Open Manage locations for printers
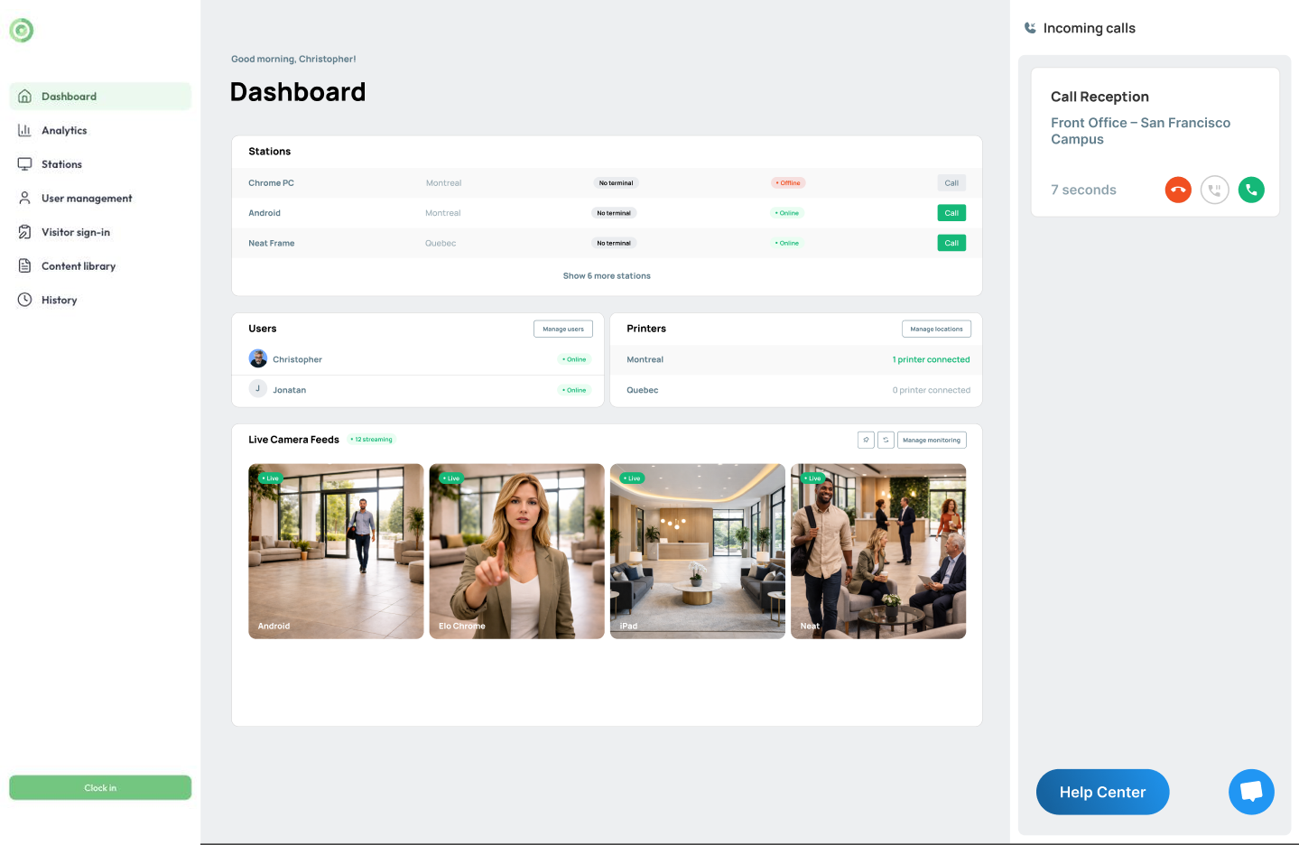Viewport: 1299px width, 845px height. [x=936, y=329]
